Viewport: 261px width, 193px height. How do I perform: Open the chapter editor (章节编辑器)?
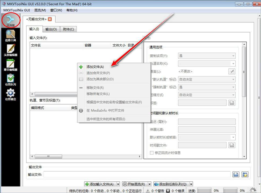[10, 65]
